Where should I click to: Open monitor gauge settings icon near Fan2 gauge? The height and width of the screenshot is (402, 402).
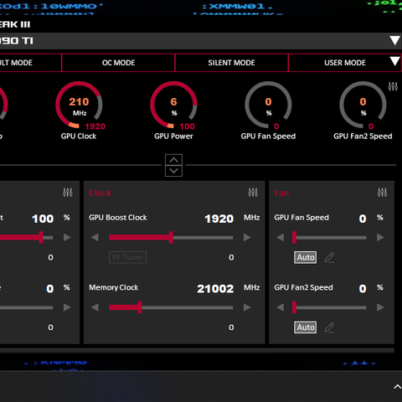coord(393,86)
